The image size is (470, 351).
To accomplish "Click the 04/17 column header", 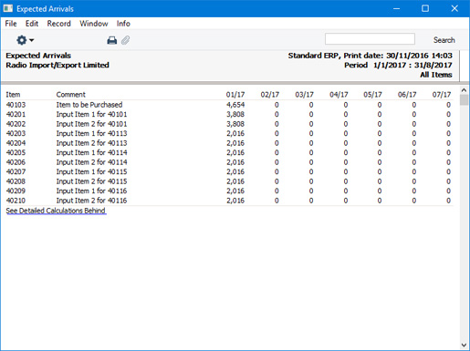I will coord(339,95).
